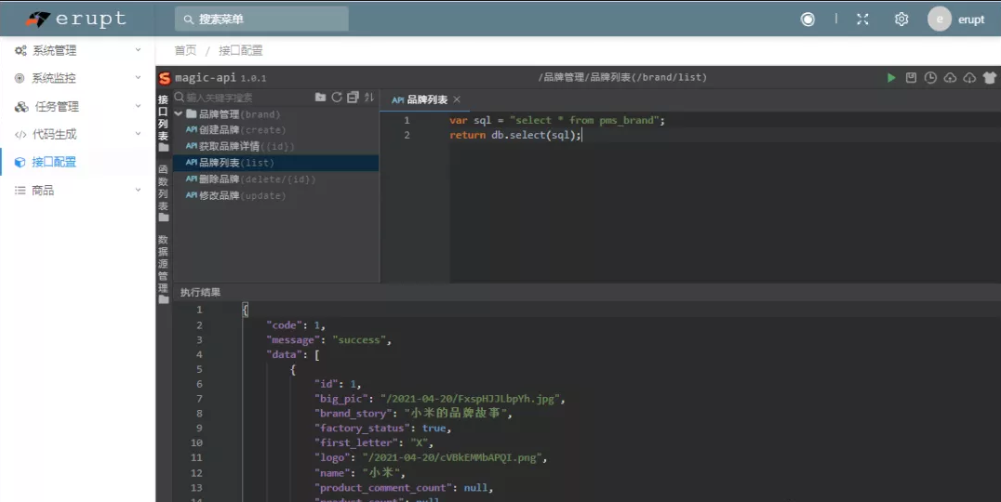The height and width of the screenshot is (502, 1001).
Task: Collapse the 品牌管理(brand) folder
Action: [x=179, y=114]
